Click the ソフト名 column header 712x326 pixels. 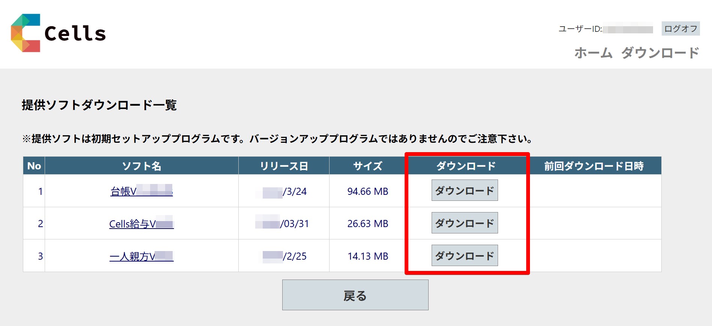[141, 166]
